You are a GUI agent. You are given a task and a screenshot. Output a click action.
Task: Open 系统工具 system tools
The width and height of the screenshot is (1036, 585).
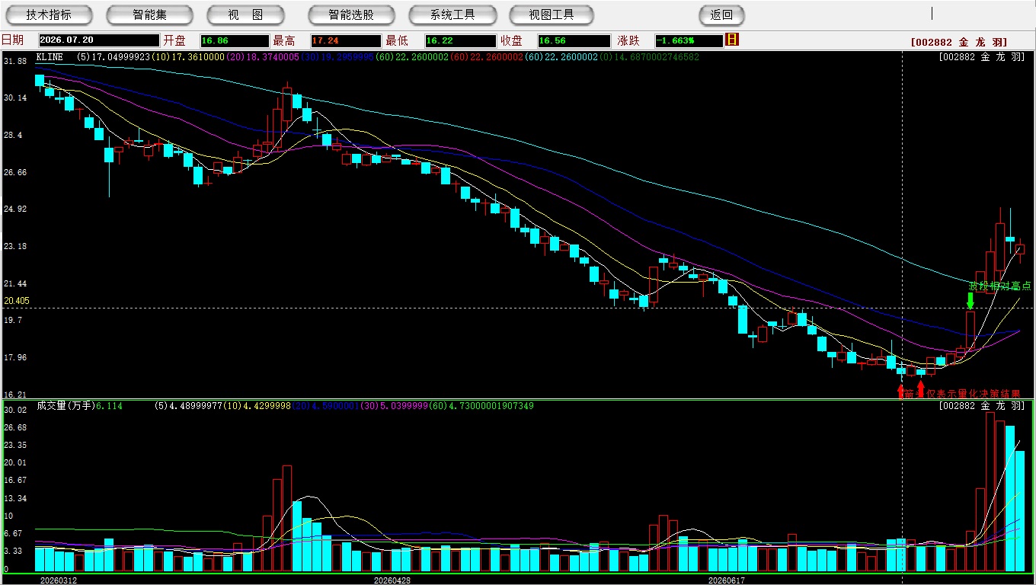click(x=452, y=14)
